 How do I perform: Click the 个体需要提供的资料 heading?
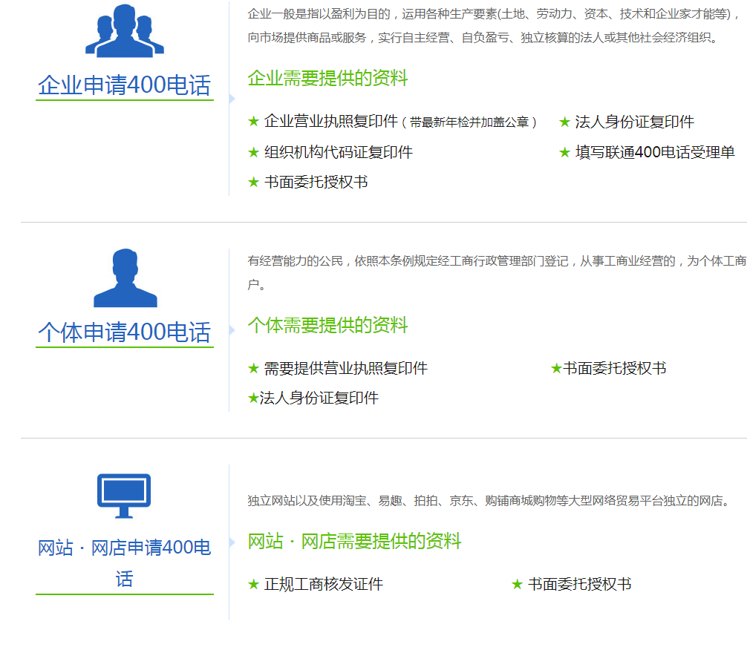327,325
